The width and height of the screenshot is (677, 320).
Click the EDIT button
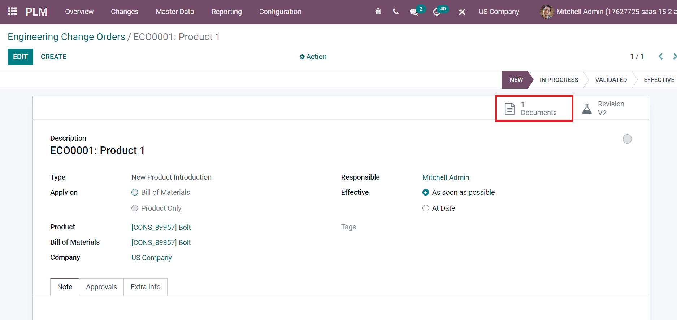coord(20,57)
